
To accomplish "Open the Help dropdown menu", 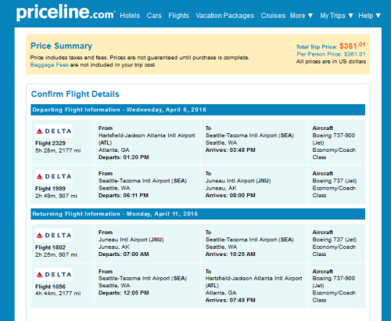I will pos(369,16).
